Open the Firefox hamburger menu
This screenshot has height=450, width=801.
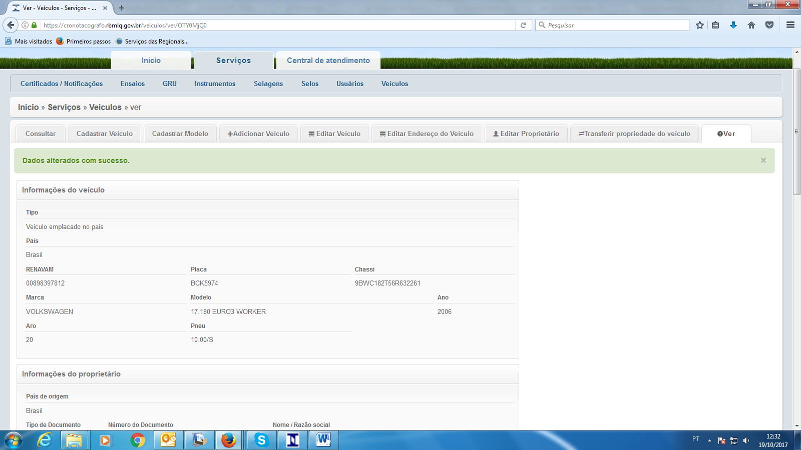click(x=791, y=24)
